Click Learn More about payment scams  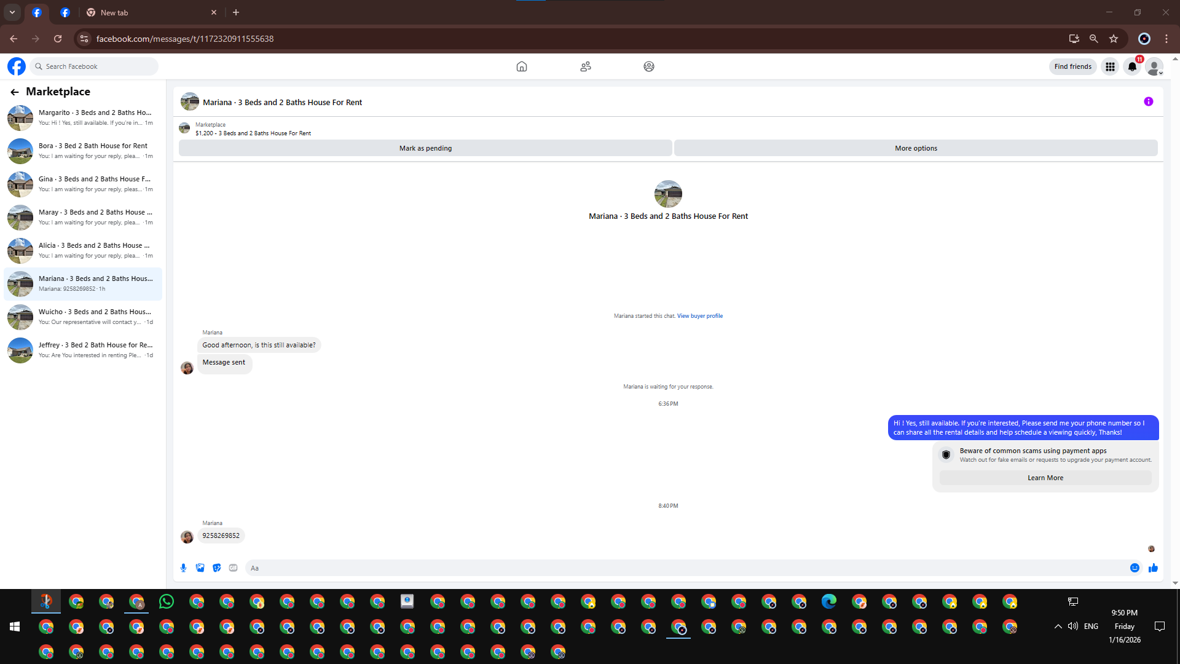1045,478
